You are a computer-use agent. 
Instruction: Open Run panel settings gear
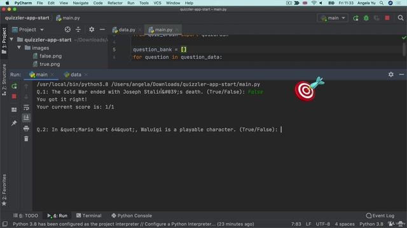(x=391, y=75)
